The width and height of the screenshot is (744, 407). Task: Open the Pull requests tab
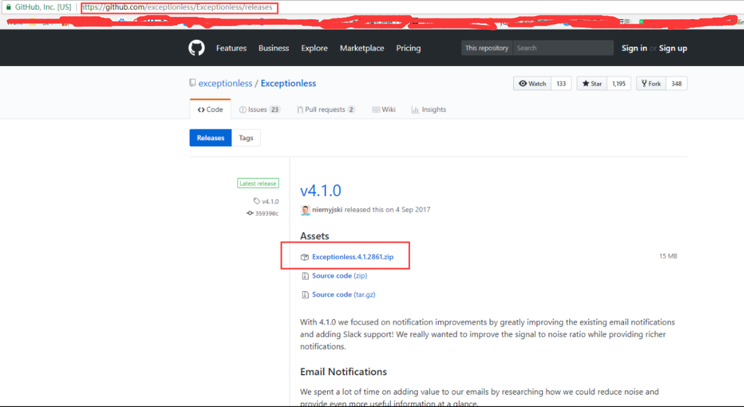(326, 110)
